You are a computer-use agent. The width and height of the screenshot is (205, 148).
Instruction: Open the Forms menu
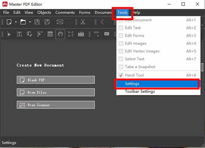point(85,12)
